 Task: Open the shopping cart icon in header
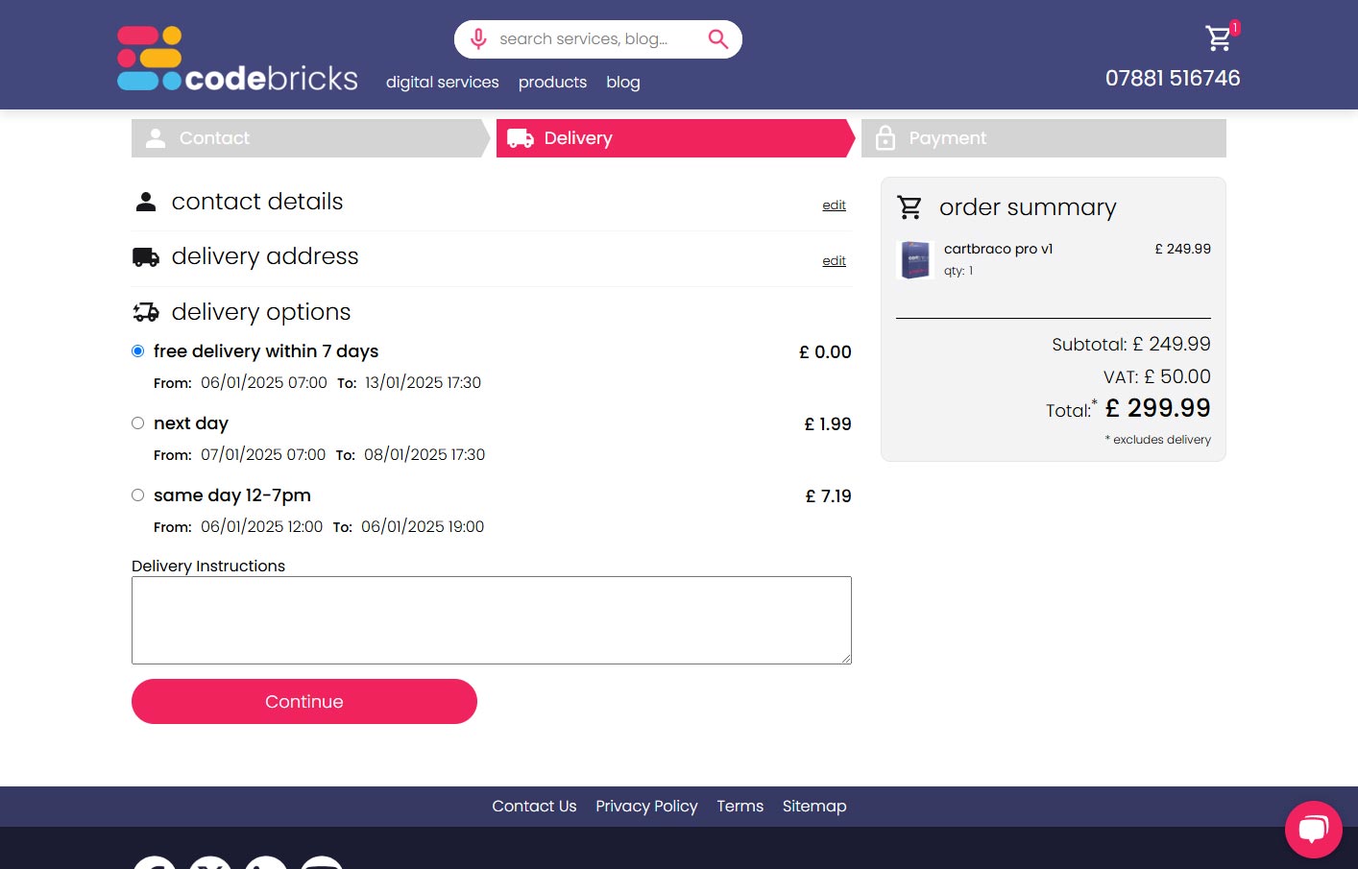coord(1219,37)
